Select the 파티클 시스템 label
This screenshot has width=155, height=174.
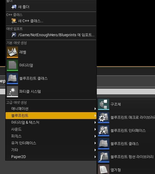(x=30, y=92)
